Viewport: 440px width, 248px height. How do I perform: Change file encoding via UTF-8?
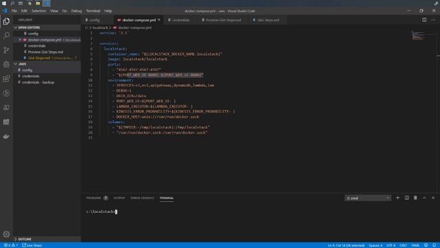click(390, 245)
